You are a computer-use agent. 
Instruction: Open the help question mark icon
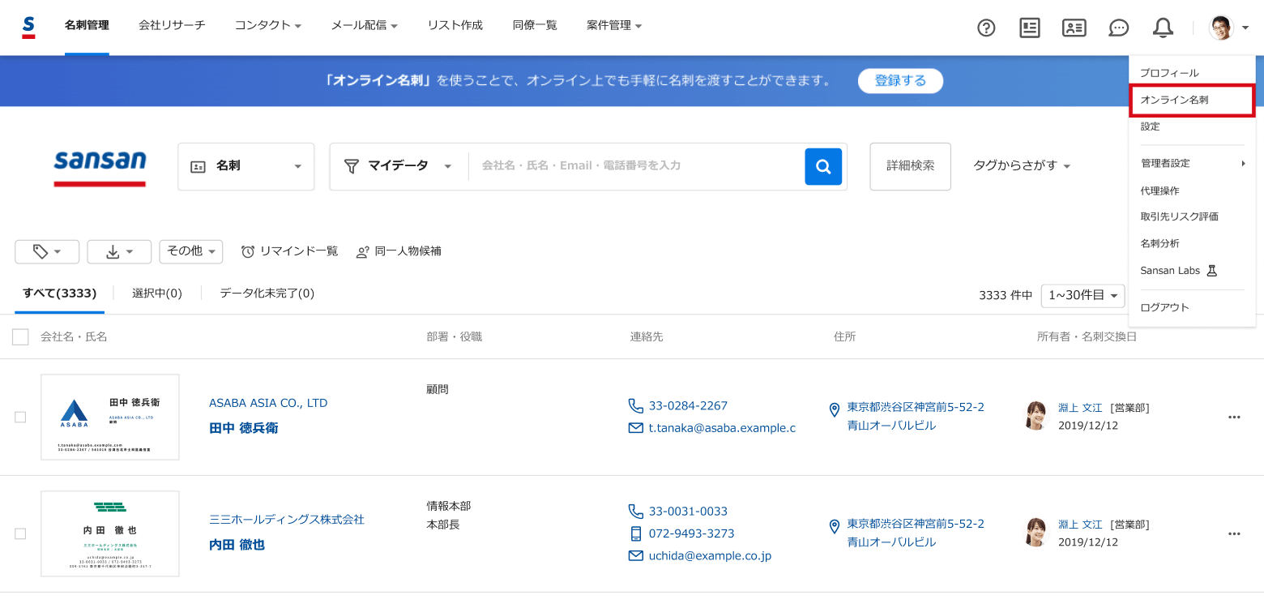coord(986,28)
